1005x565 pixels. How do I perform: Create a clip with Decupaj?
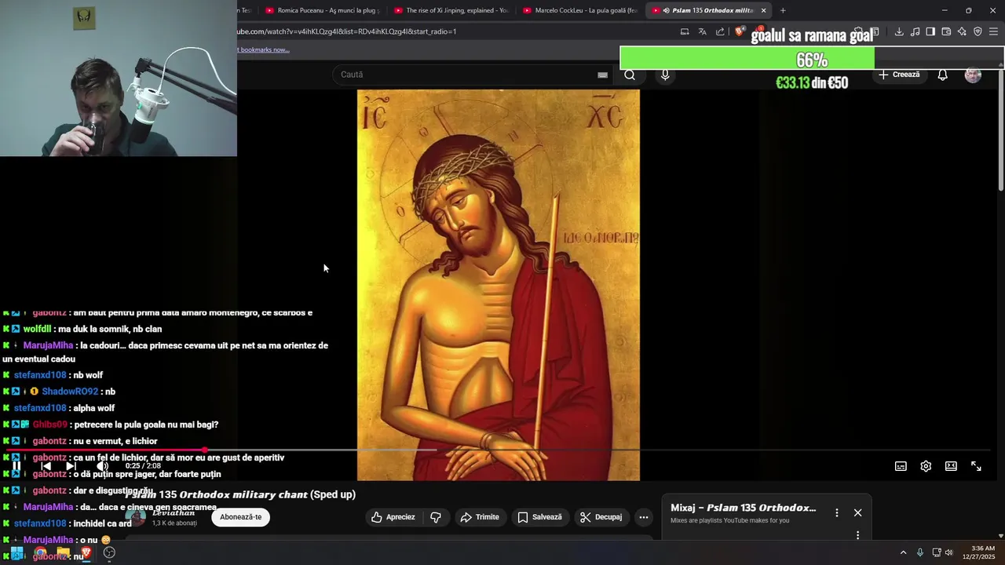click(601, 517)
